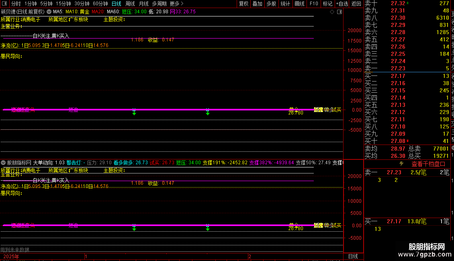Select the 买三 27.15 order row

pos(407,90)
